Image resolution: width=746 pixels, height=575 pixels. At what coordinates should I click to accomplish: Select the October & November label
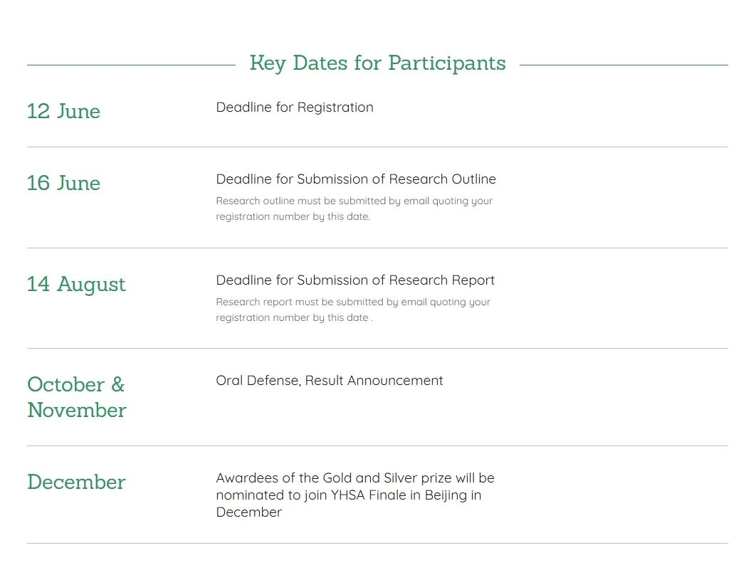pyautogui.click(x=77, y=397)
